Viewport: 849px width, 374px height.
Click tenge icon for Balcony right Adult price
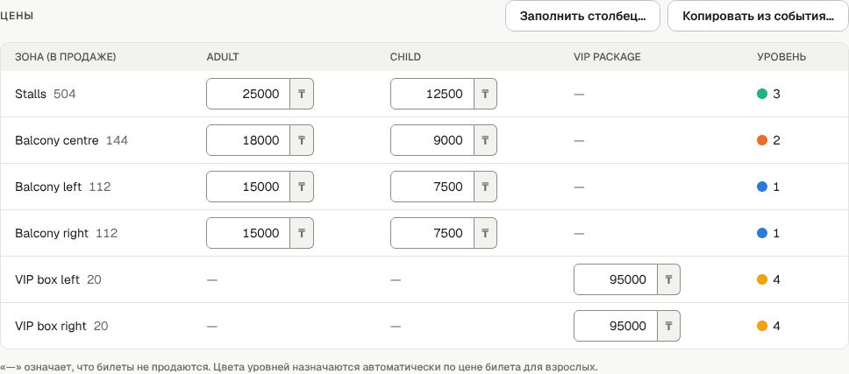click(302, 234)
